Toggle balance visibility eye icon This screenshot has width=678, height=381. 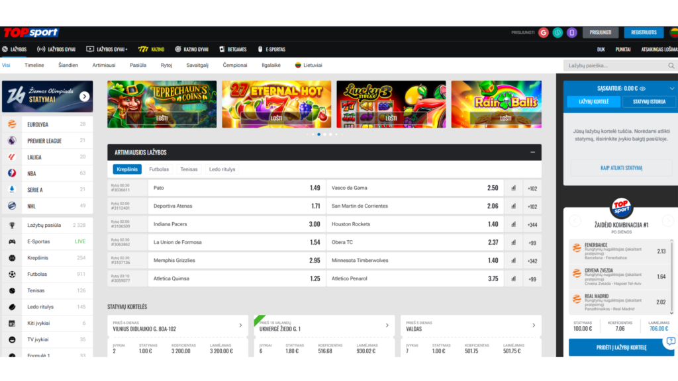tap(643, 88)
